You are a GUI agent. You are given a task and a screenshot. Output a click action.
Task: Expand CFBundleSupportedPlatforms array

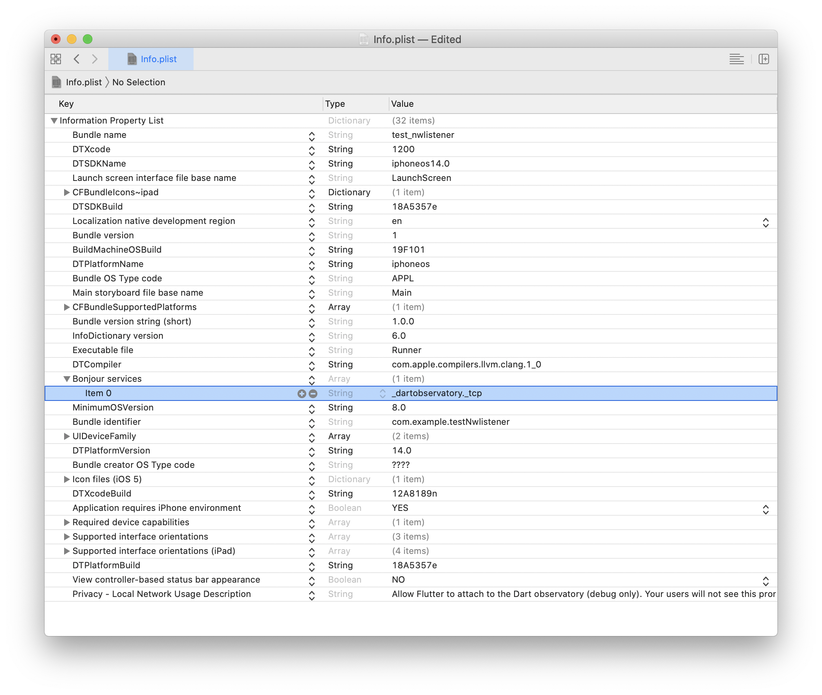67,307
